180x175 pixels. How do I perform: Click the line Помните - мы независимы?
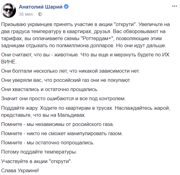58,124
